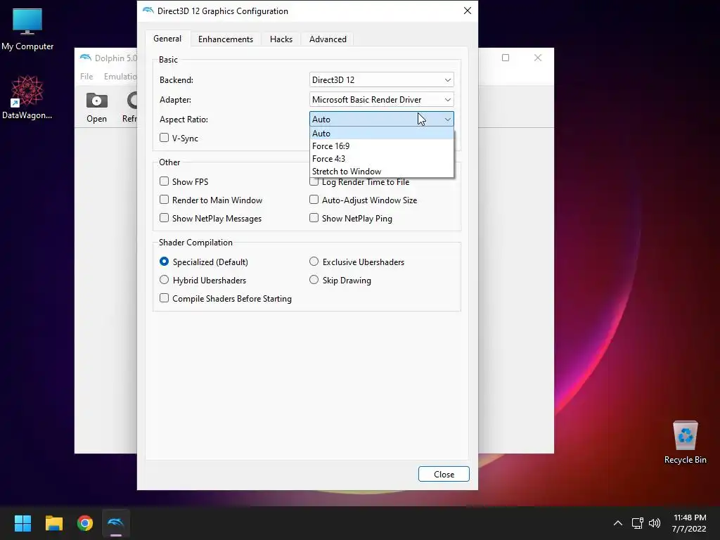The image size is (720, 540).
Task: Open the volume tray icon
Action: pyautogui.click(x=655, y=523)
